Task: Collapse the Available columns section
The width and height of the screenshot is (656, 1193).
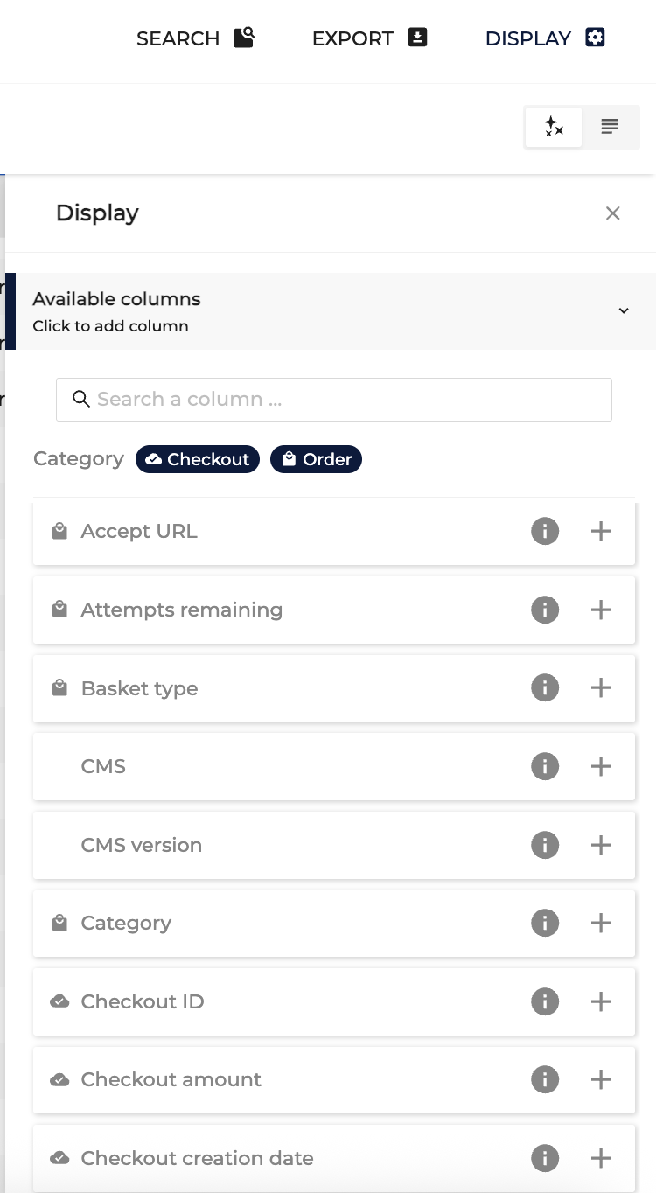Action: [x=624, y=310]
